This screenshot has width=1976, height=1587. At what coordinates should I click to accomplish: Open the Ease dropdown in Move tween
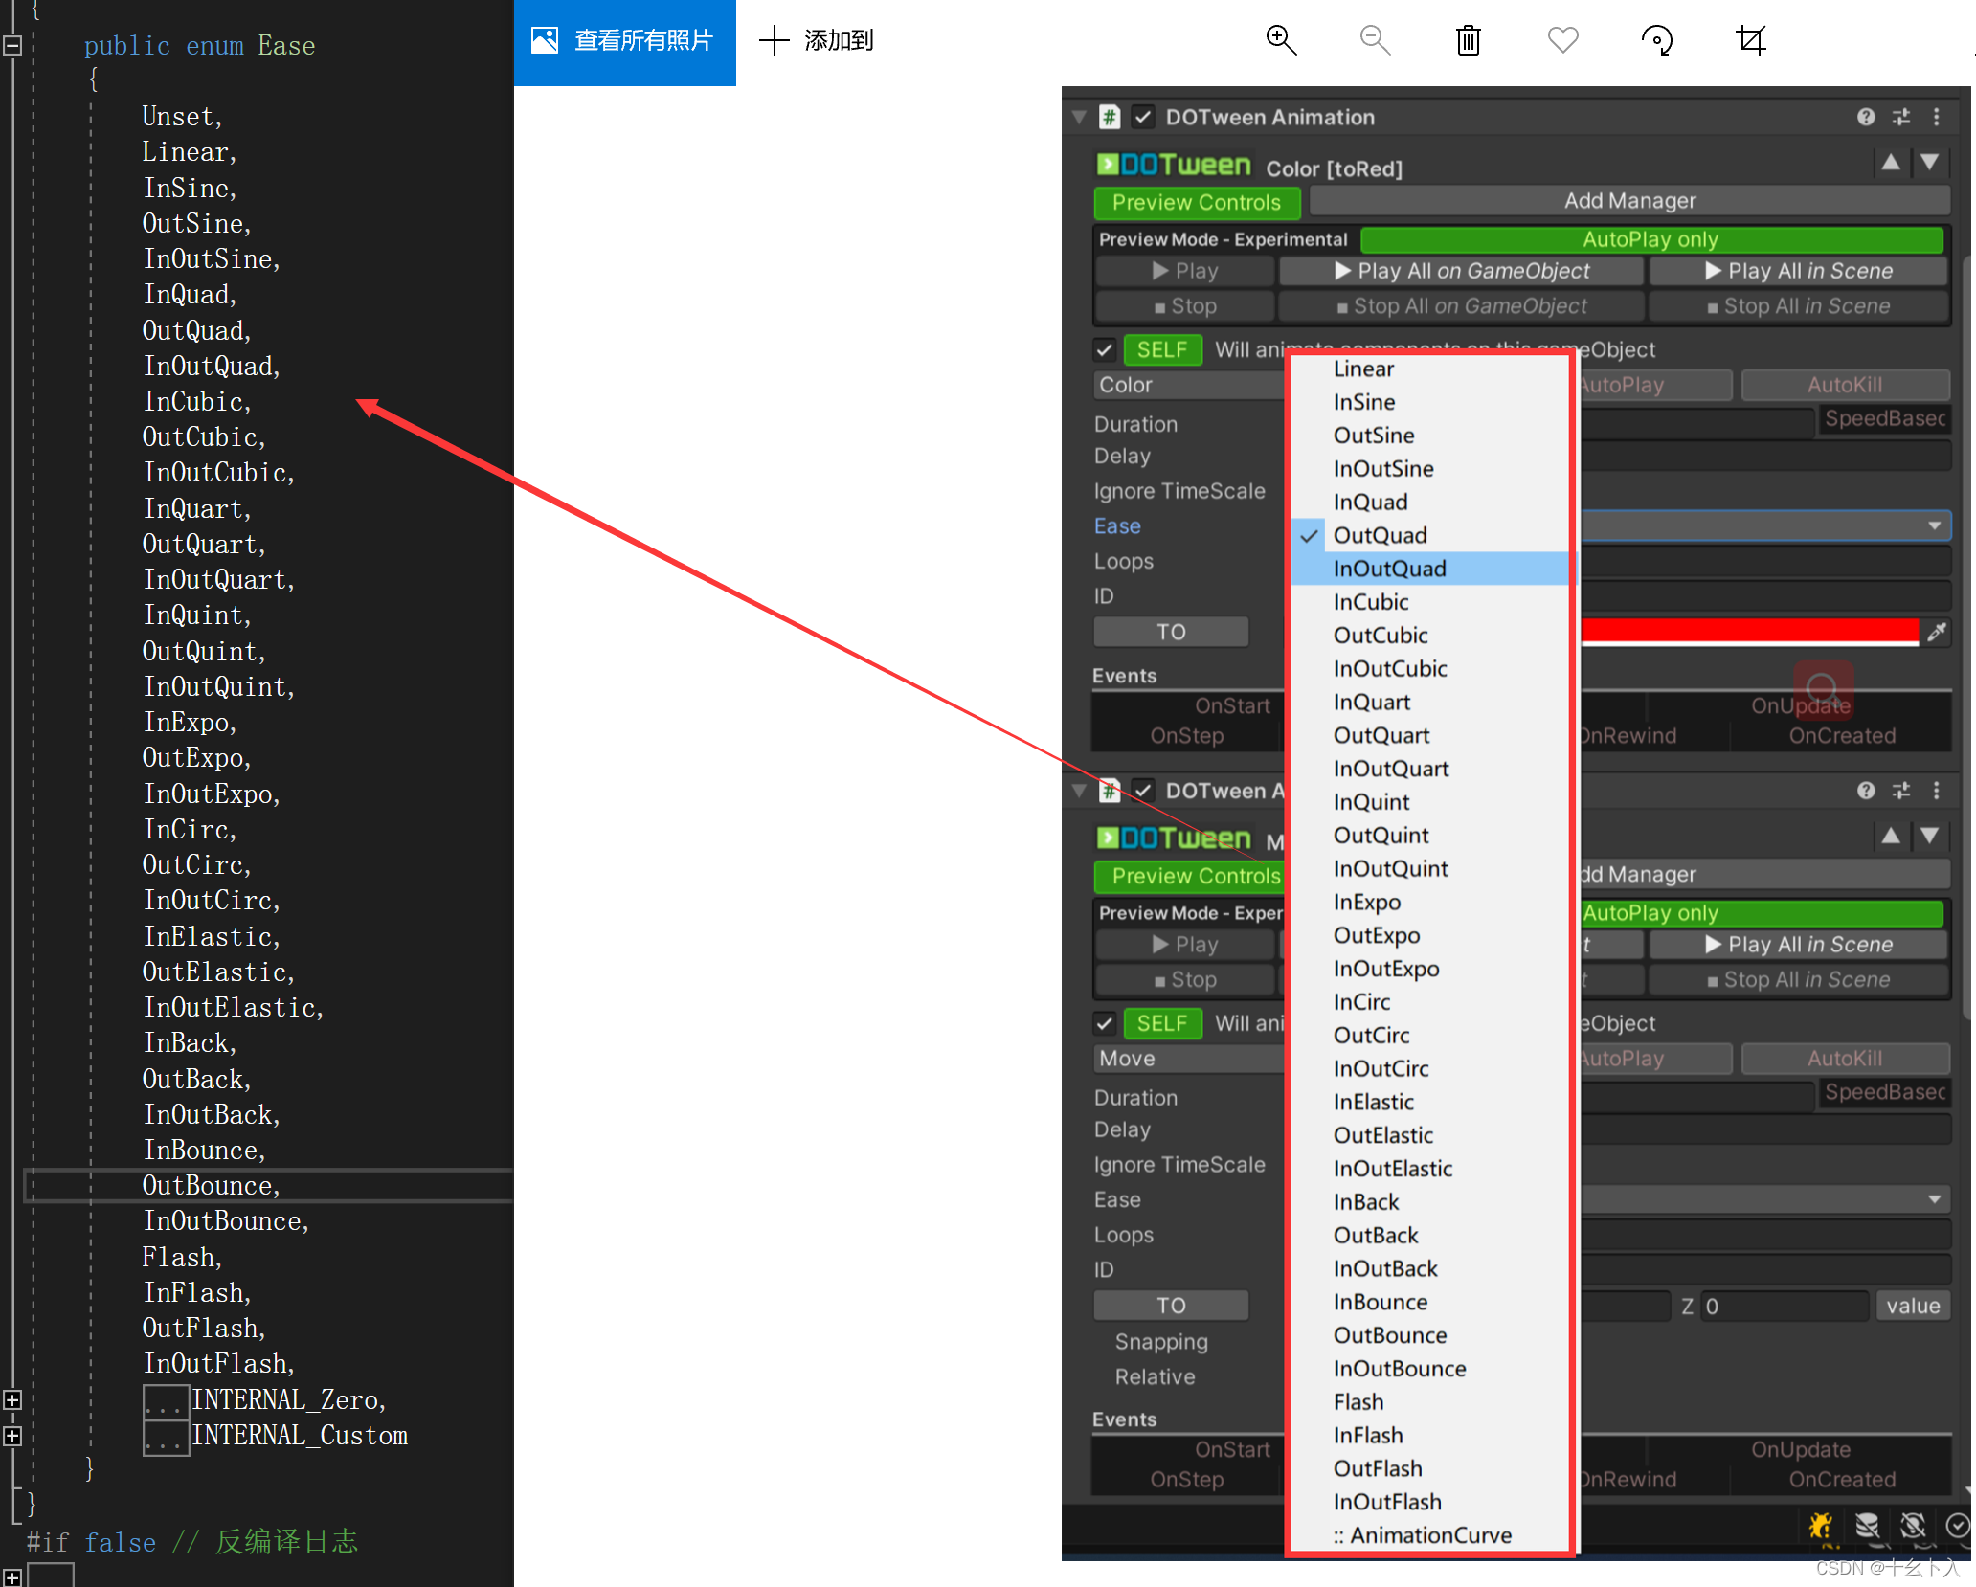pyautogui.click(x=1764, y=1199)
